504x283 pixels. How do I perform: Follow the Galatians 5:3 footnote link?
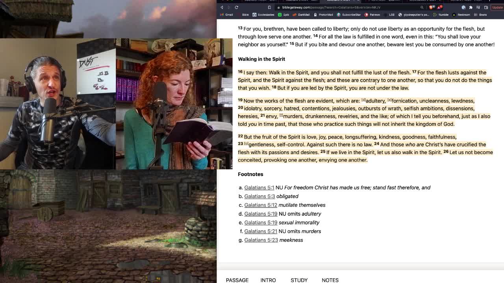(259, 196)
